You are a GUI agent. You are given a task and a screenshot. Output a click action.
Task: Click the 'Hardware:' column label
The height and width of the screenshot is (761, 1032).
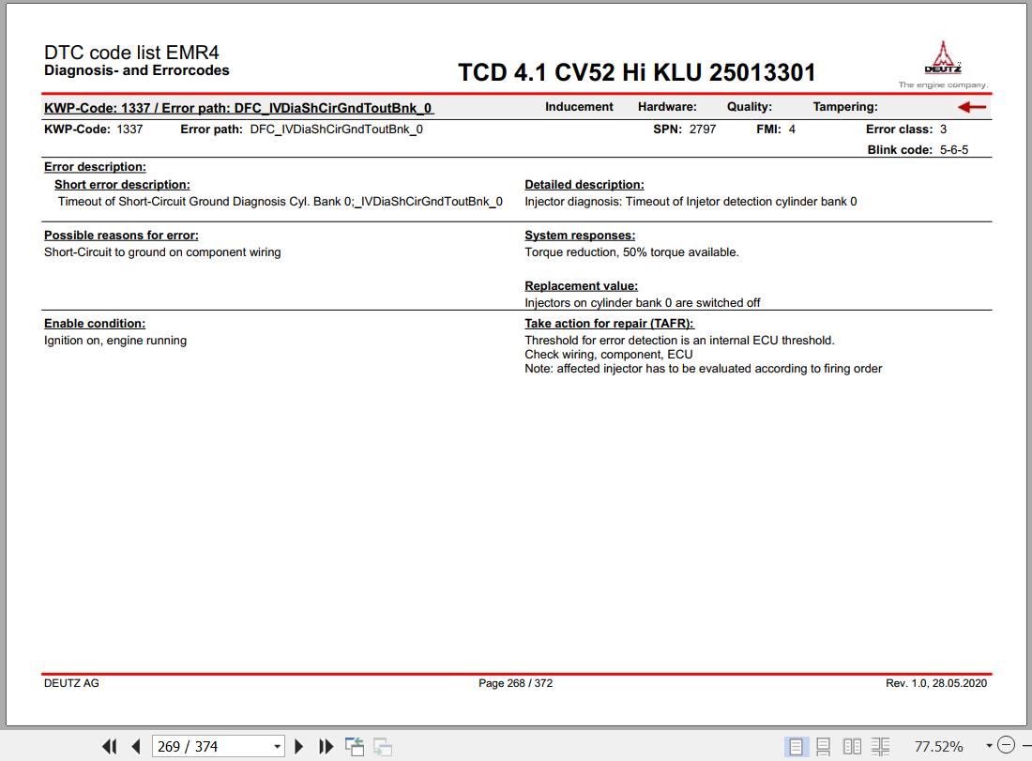click(667, 107)
